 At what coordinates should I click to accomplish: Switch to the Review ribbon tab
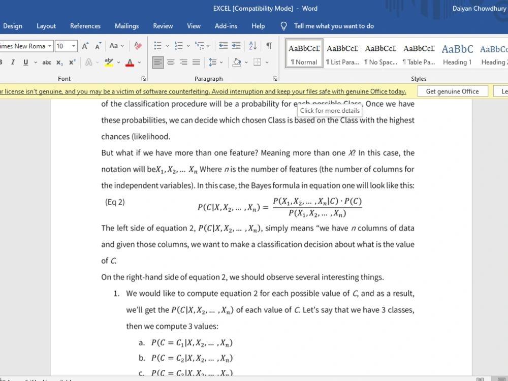coord(163,26)
